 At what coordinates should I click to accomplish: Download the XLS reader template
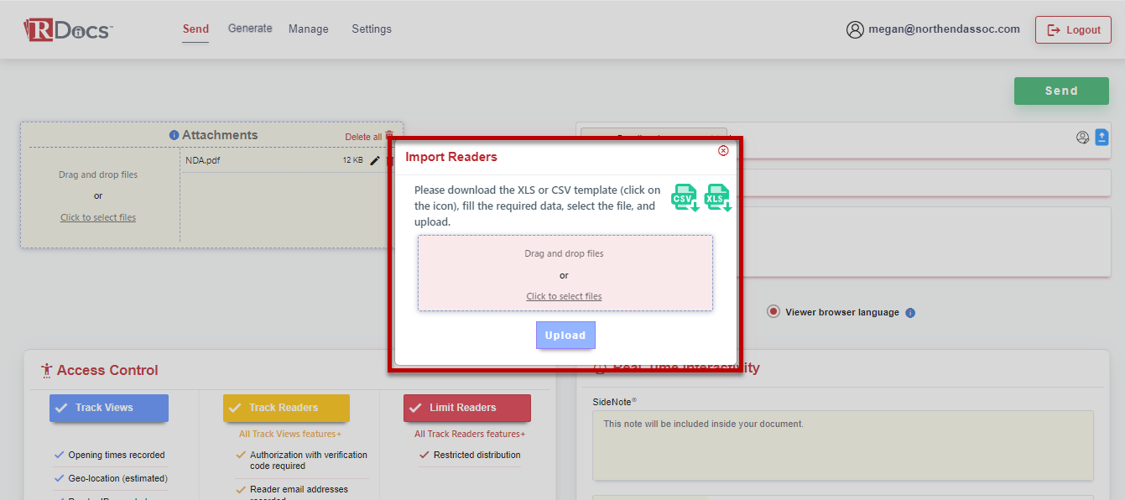pos(717,197)
